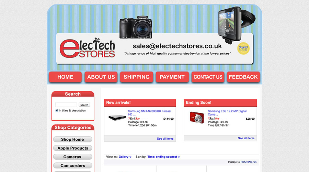Open the Samsung ES9 12.2 MP Digital Camera link
The height and width of the screenshot is (172, 309).
[227, 113]
